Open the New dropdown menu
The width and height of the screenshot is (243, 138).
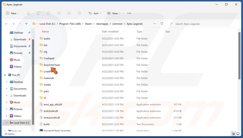tap(12, 13)
